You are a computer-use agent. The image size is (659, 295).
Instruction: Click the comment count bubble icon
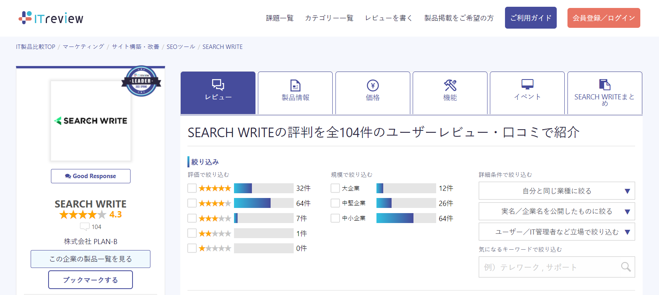pos(84,227)
